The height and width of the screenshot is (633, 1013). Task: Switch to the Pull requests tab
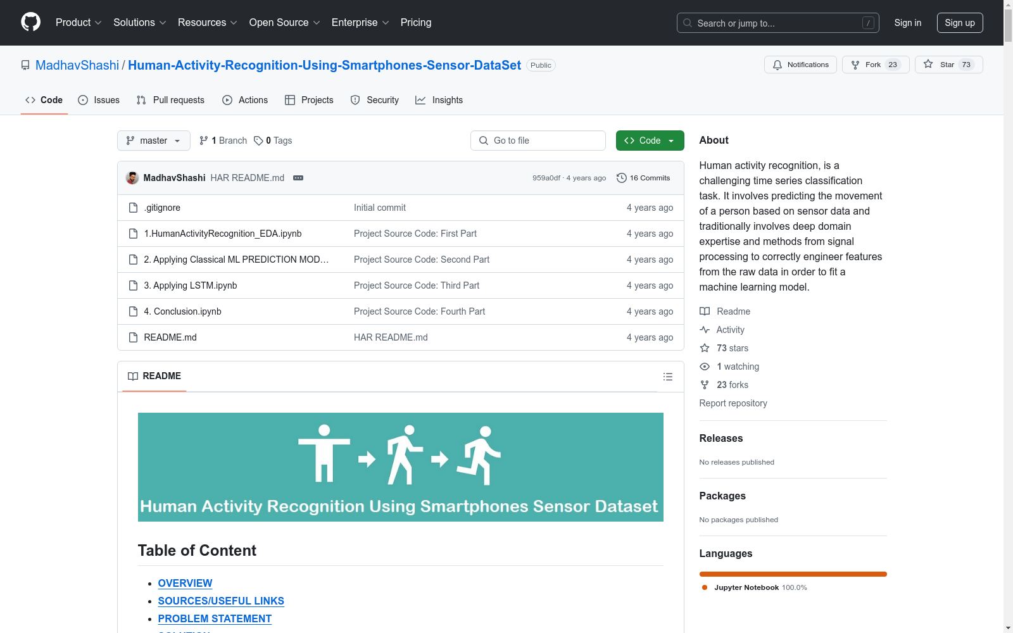[170, 100]
